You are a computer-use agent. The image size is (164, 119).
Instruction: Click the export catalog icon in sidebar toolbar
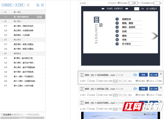coord(38,5)
